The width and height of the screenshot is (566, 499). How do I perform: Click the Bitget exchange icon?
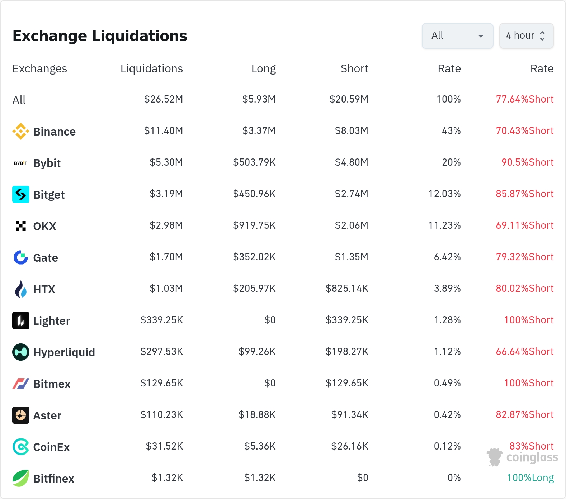pyautogui.click(x=21, y=194)
